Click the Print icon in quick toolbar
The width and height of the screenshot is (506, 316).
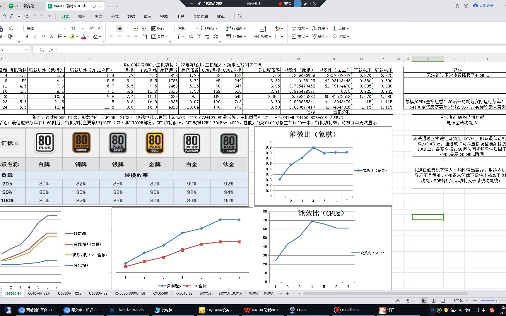19,16
